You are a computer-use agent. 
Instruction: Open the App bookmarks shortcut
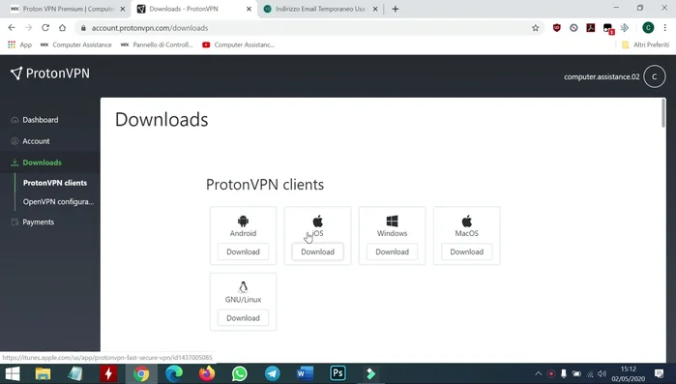point(20,44)
